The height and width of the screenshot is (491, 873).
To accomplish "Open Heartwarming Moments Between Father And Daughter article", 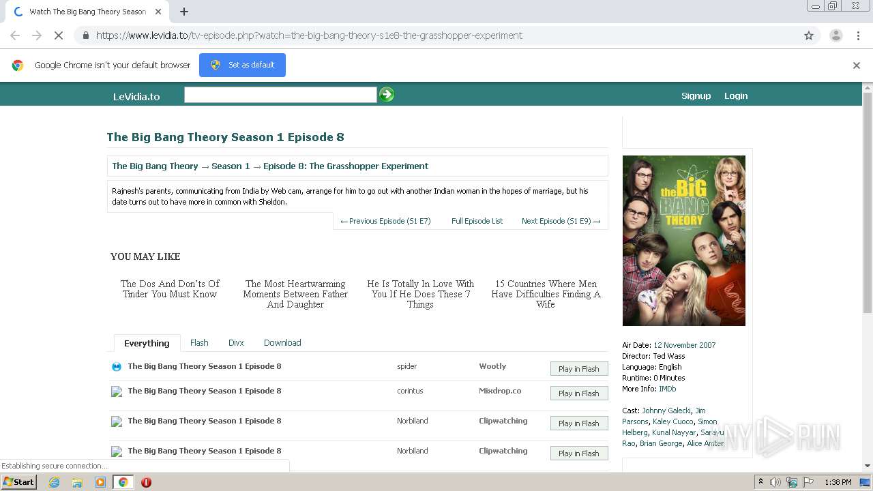I will pyautogui.click(x=295, y=294).
